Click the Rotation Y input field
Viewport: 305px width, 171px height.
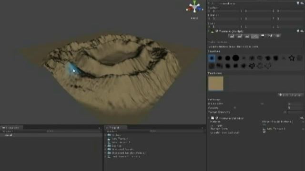tap(257, 19)
